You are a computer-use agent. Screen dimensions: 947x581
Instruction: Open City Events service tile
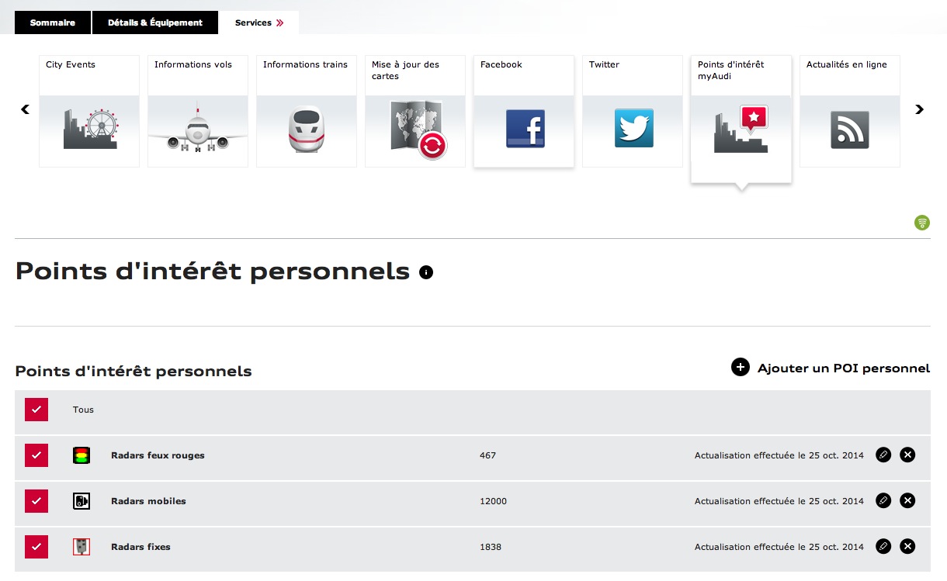89,111
